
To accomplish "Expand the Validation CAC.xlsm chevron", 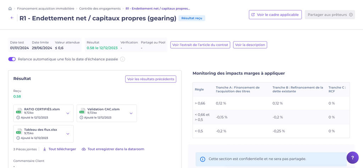I will point(131,114).
